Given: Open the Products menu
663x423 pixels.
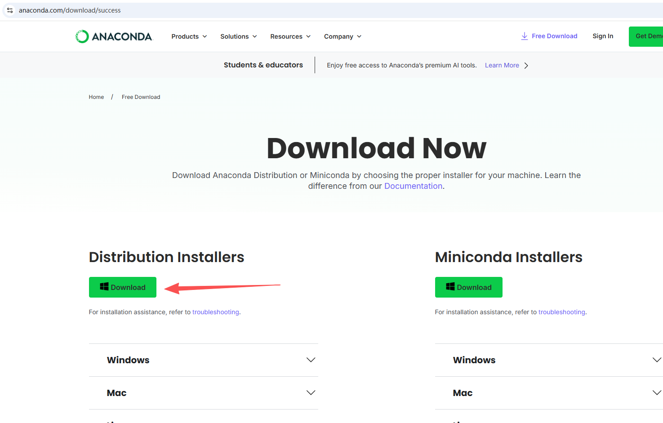Looking at the screenshot, I should [x=189, y=36].
